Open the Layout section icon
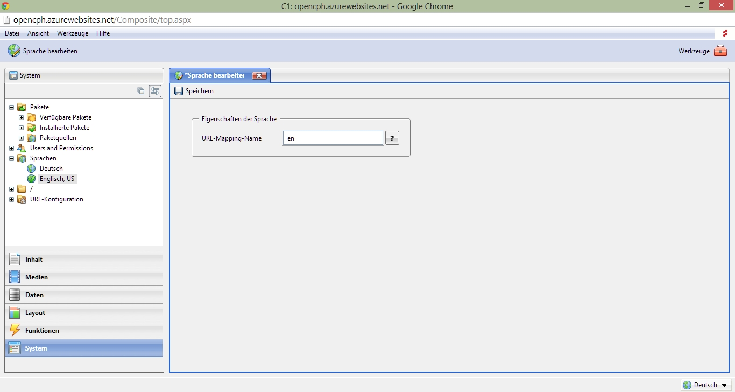The height and width of the screenshot is (392, 735). [15, 313]
